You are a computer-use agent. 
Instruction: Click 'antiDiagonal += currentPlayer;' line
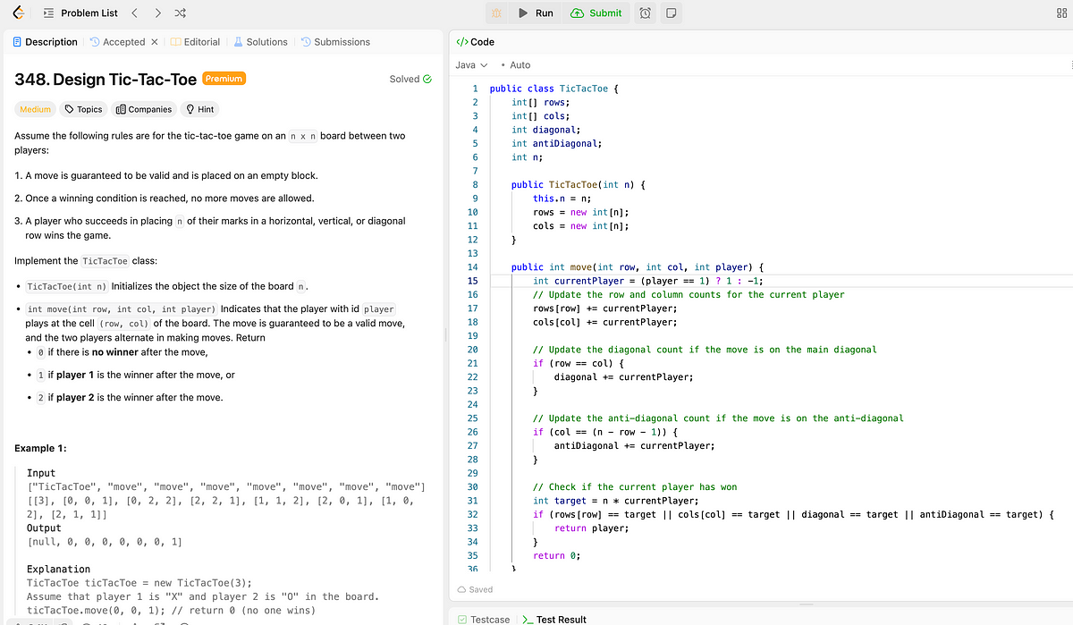tap(634, 445)
